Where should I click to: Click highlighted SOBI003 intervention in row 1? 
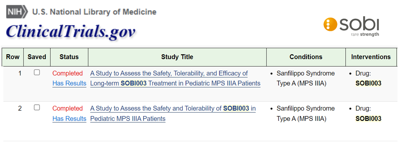tap(368, 83)
